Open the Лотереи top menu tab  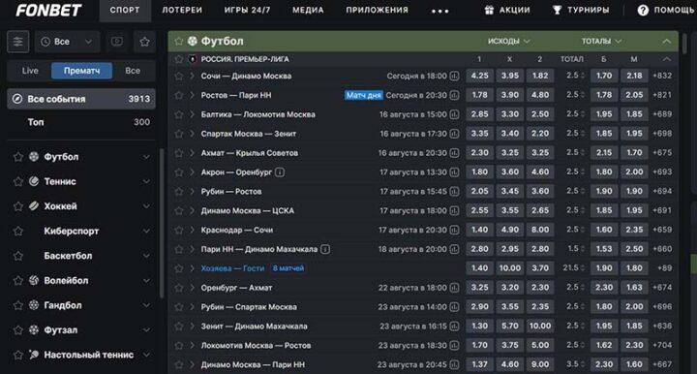pyautogui.click(x=182, y=11)
